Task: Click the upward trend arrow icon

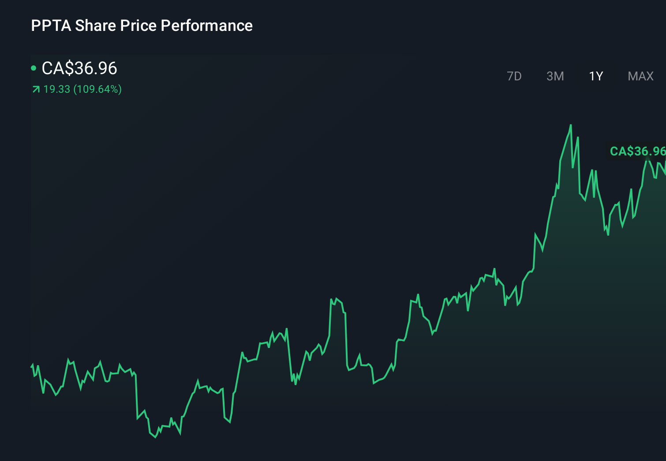Action: point(35,89)
